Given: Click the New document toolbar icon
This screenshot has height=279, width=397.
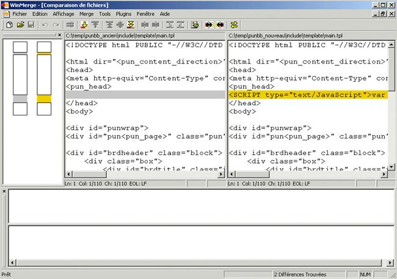Looking at the screenshot, I should [10, 24].
